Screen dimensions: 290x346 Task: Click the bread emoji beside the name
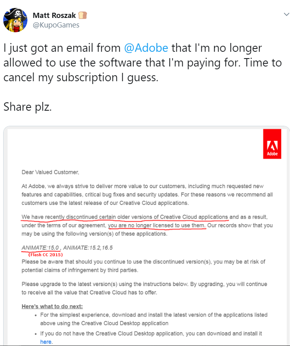click(83, 16)
